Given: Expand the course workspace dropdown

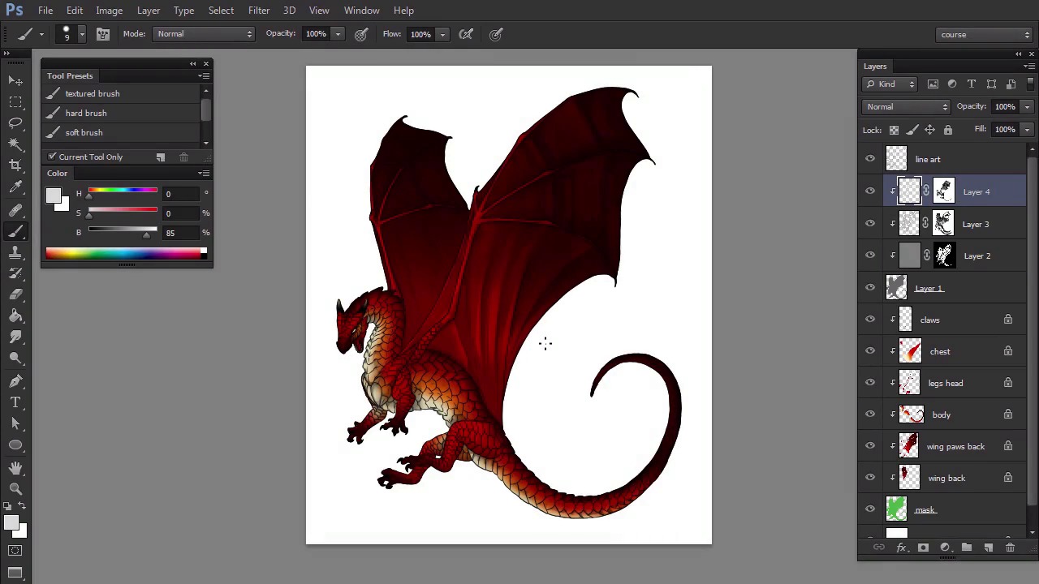Looking at the screenshot, I should coord(984,35).
